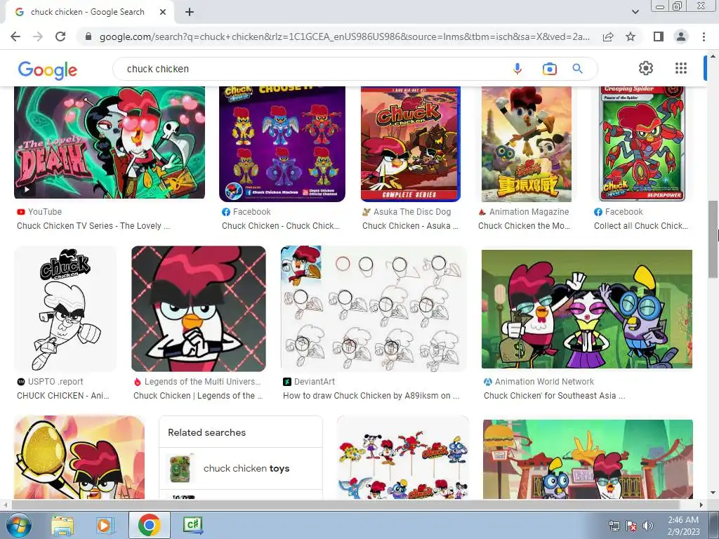This screenshot has width=719, height=539.
Task: Open the volume speaker tray icon
Action: click(648, 526)
